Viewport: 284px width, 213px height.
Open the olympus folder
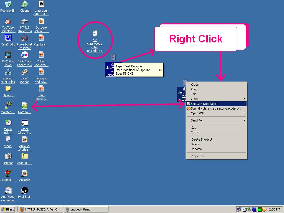[x=8, y=89]
